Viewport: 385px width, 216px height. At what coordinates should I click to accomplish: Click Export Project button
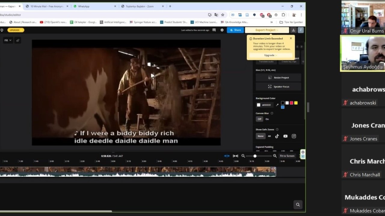(267, 30)
